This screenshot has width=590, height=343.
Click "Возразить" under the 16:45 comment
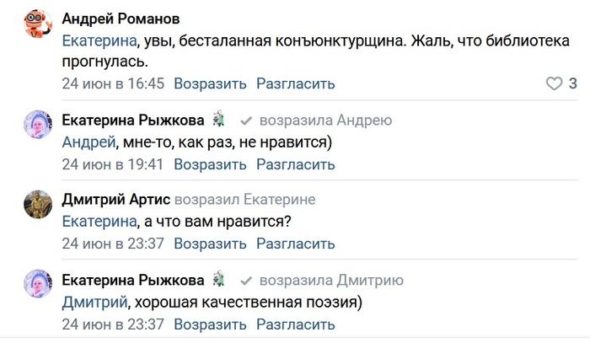(x=210, y=83)
